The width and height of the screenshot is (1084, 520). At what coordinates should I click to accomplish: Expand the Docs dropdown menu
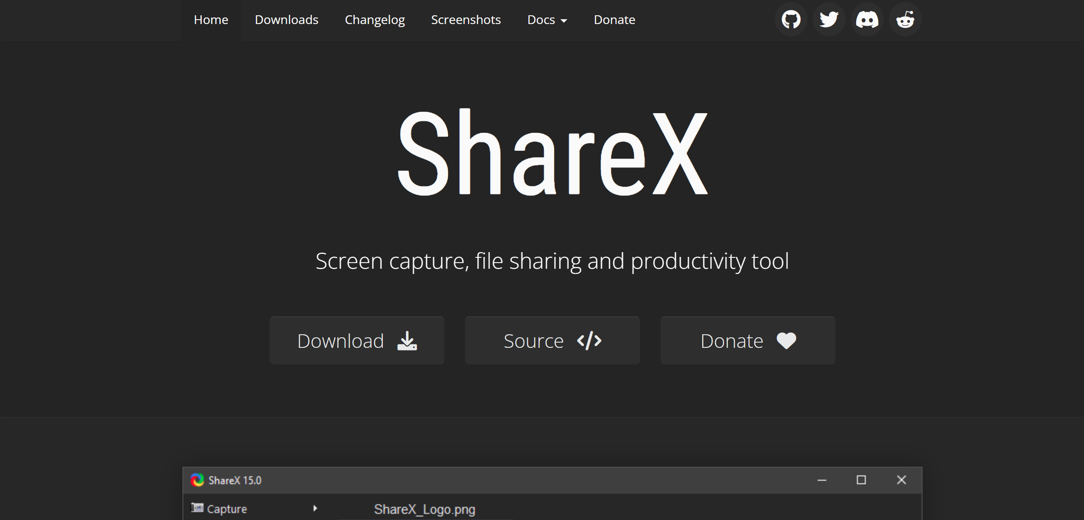point(547,20)
